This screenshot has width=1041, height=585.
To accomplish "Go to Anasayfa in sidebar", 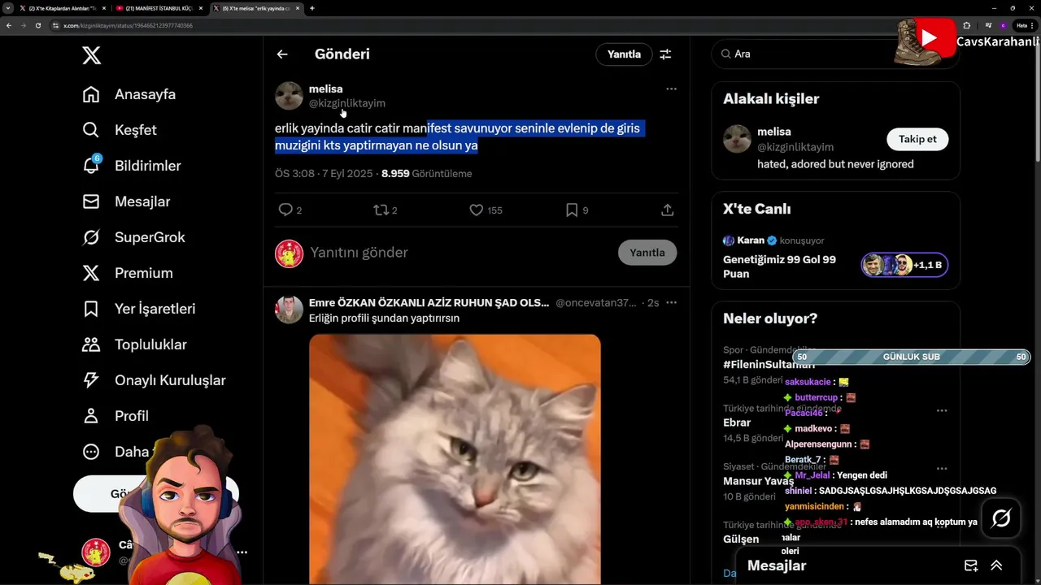I will tap(129, 94).
